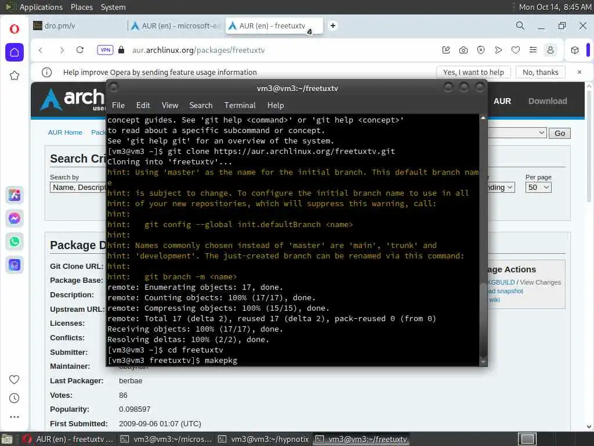Open a new tab with plus button
The height and width of the screenshot is (446, 594).
332,26
